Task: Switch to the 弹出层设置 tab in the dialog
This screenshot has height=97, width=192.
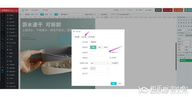Action: (x=91, y=37)
